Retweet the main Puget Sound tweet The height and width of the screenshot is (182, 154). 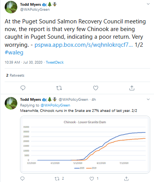pos(59,88)
